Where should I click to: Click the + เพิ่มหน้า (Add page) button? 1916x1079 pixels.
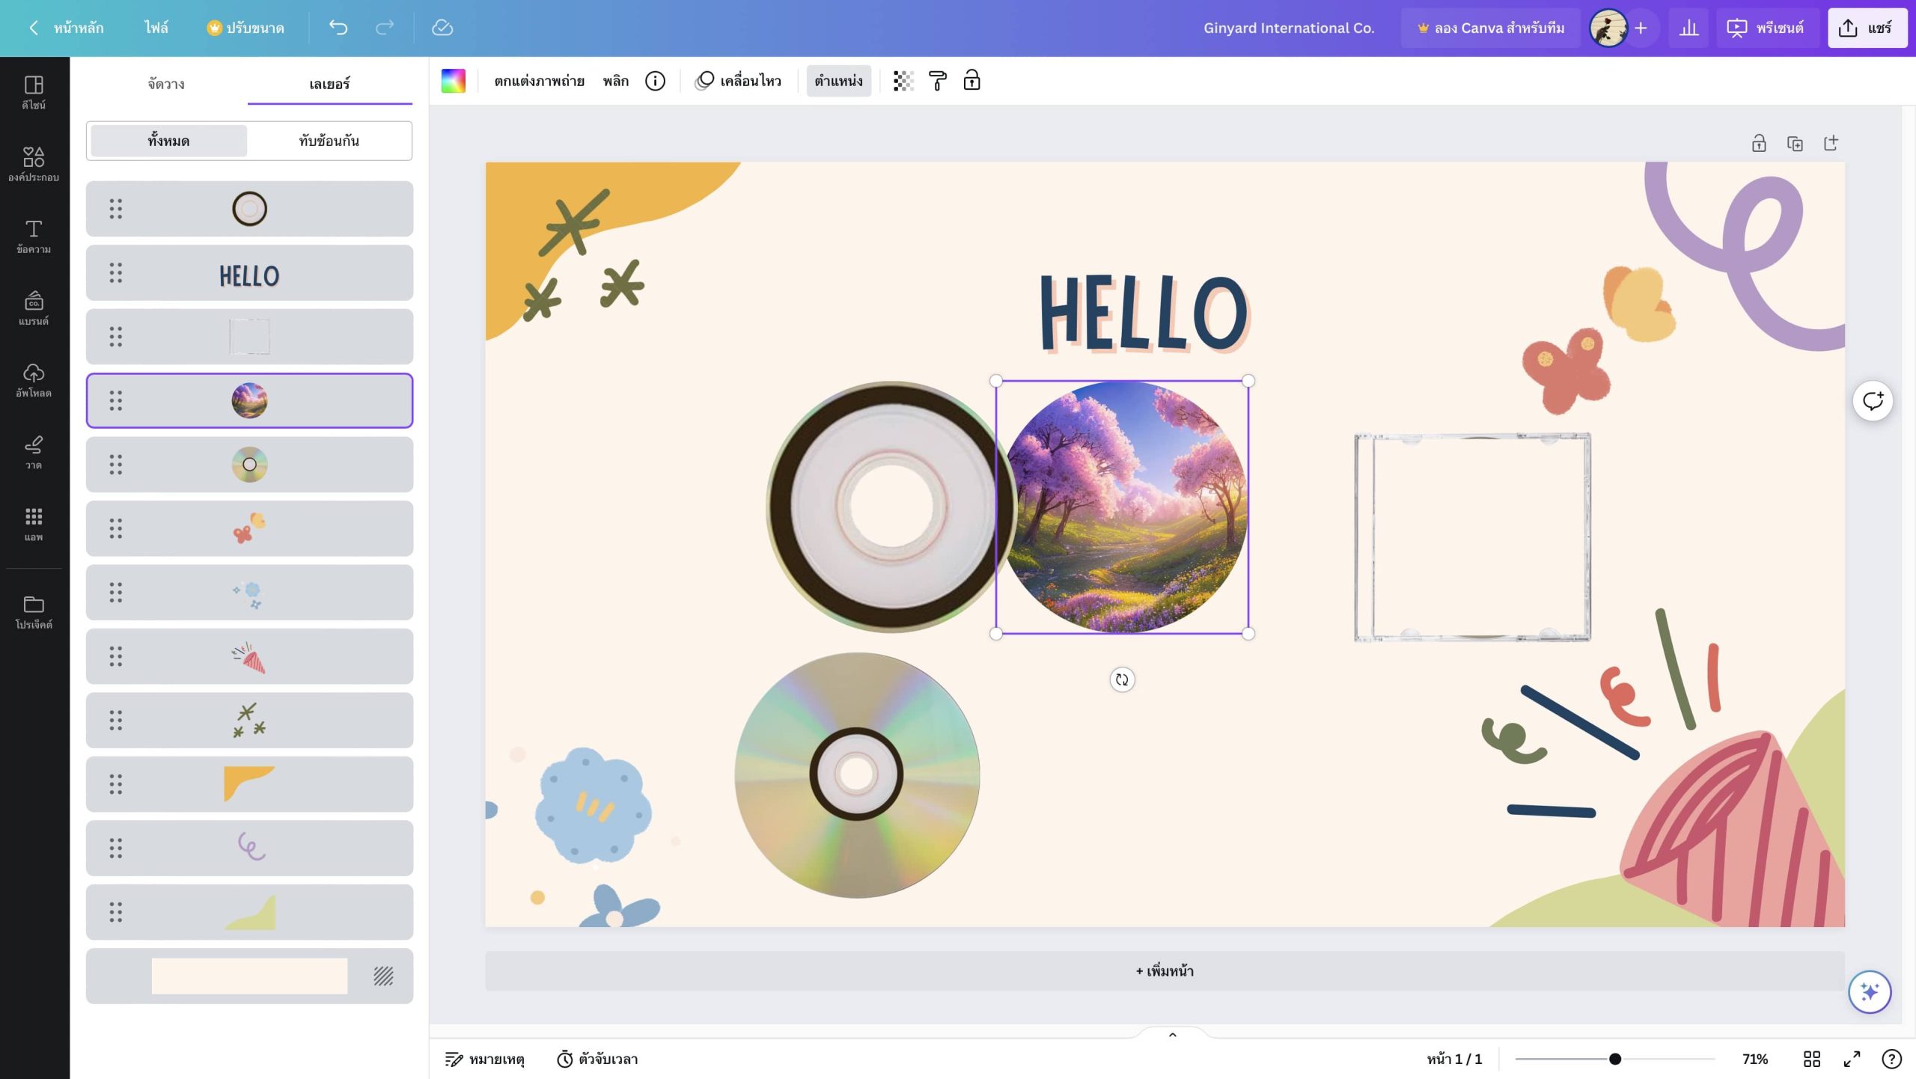click(x=1165, y=971)
